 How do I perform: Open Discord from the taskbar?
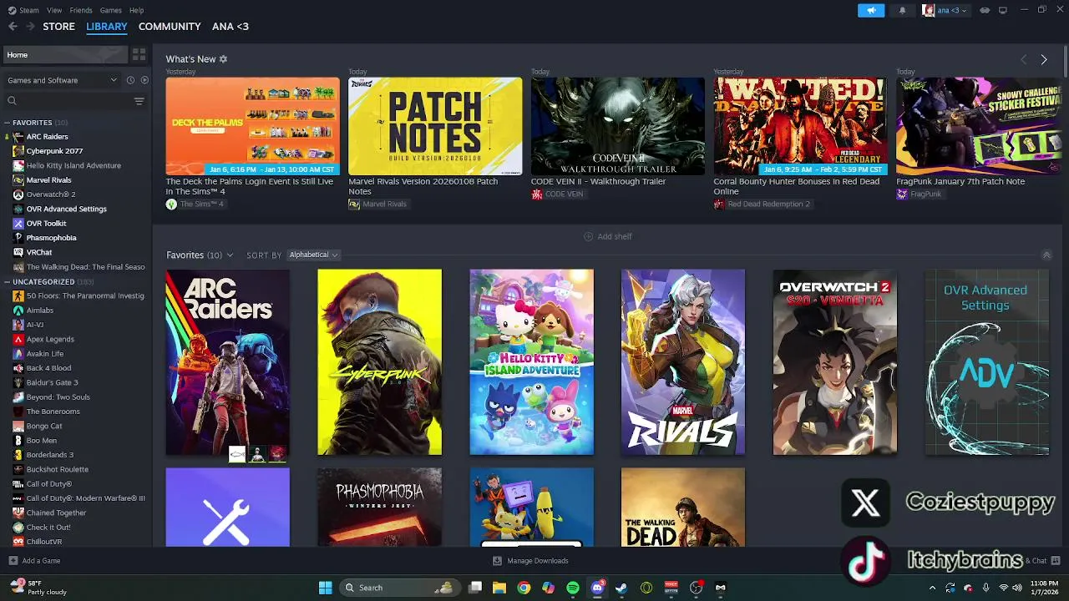[597, 588]
